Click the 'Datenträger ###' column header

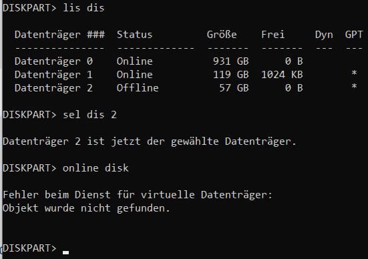point(59,35)
